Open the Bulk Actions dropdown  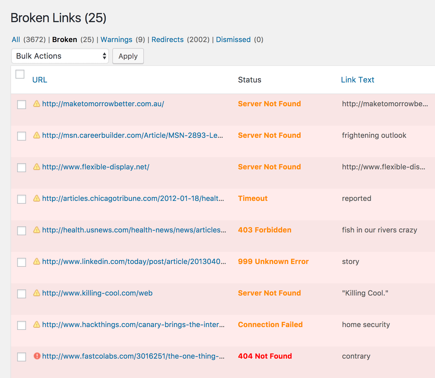(60, 56)
